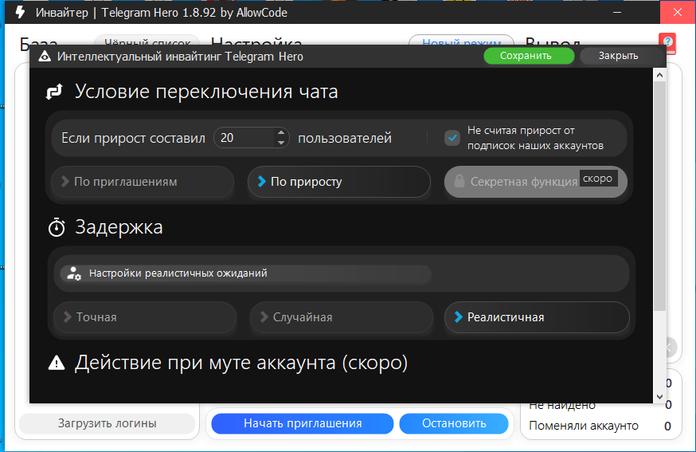Click the dialog scrollbar down arrow
Viewport: 696px width, 452px height.
(659, 396)
